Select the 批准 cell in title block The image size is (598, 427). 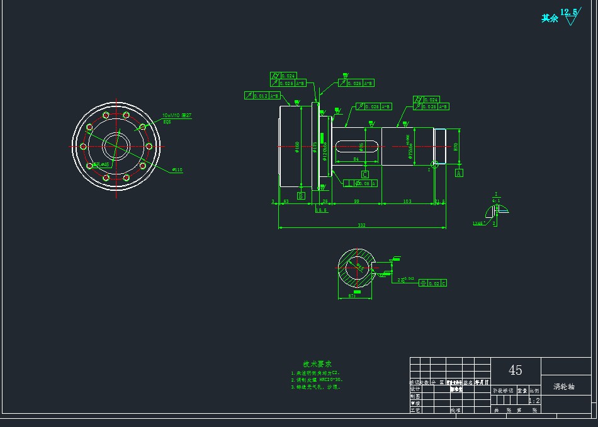[456, 410]
